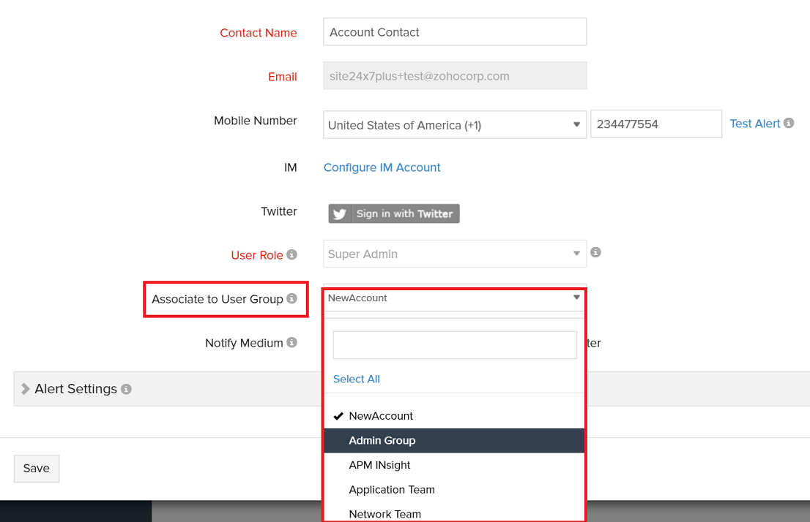810x522 pixels.
Task: Click the User Role label info icon
Action: pos(292,255)
